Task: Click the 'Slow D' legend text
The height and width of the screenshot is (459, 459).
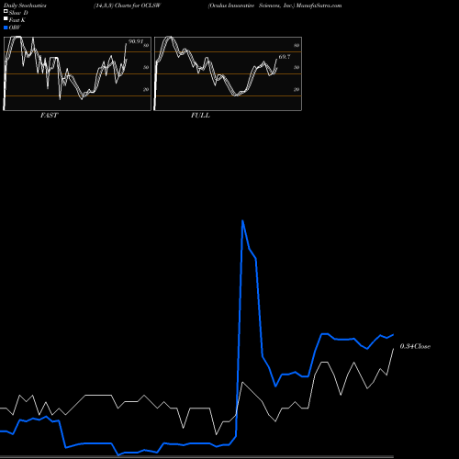Action: pos(18,13)
